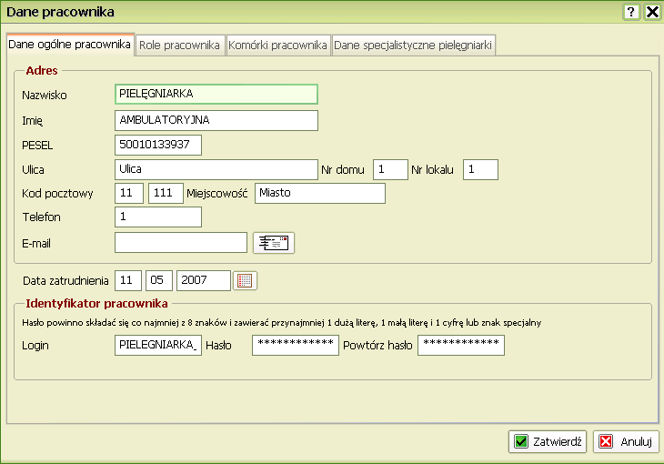Open the employment date calendar picker
Viewport: 664px width, 464px height.
tap(245, 280)
